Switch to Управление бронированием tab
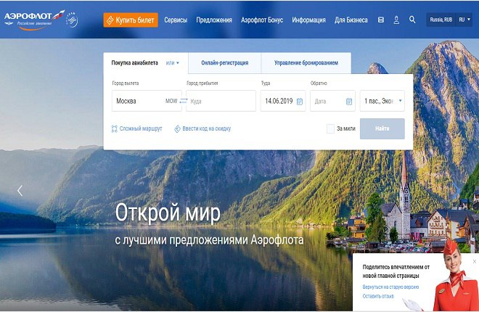The width and height of the screenshot is (479, 312). coord(306,63)
